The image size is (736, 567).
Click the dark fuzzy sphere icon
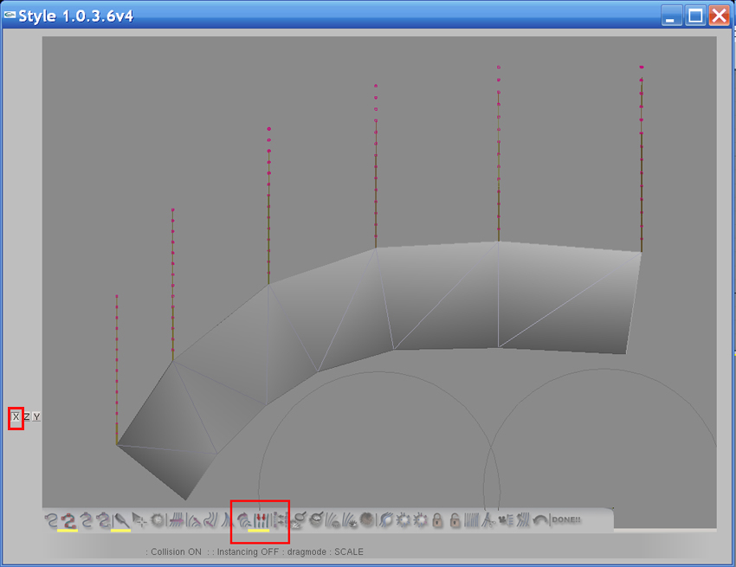(x=366, y=519)
